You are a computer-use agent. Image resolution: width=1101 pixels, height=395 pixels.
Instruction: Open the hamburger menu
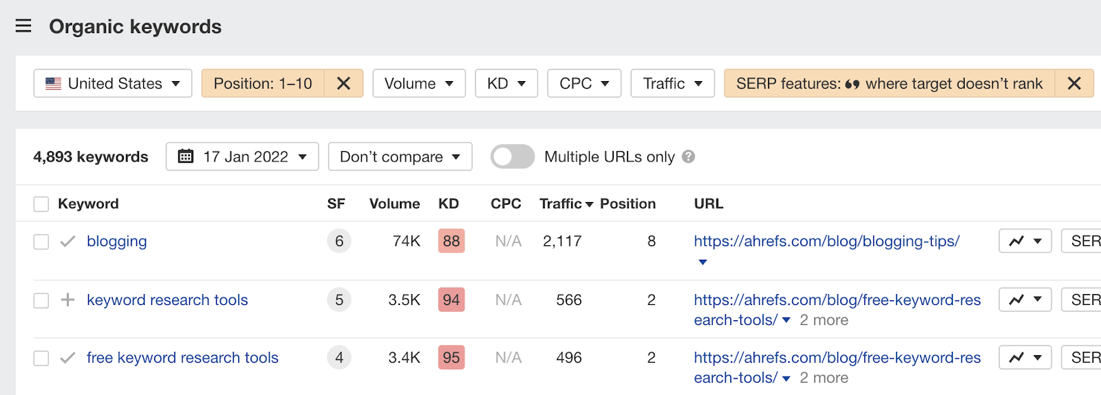tap(23, 26)
